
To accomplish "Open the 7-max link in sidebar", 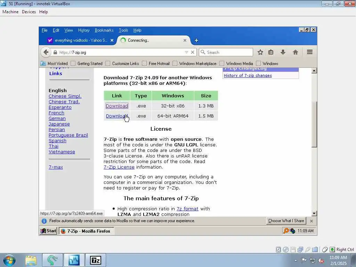I will click(56, 167).
